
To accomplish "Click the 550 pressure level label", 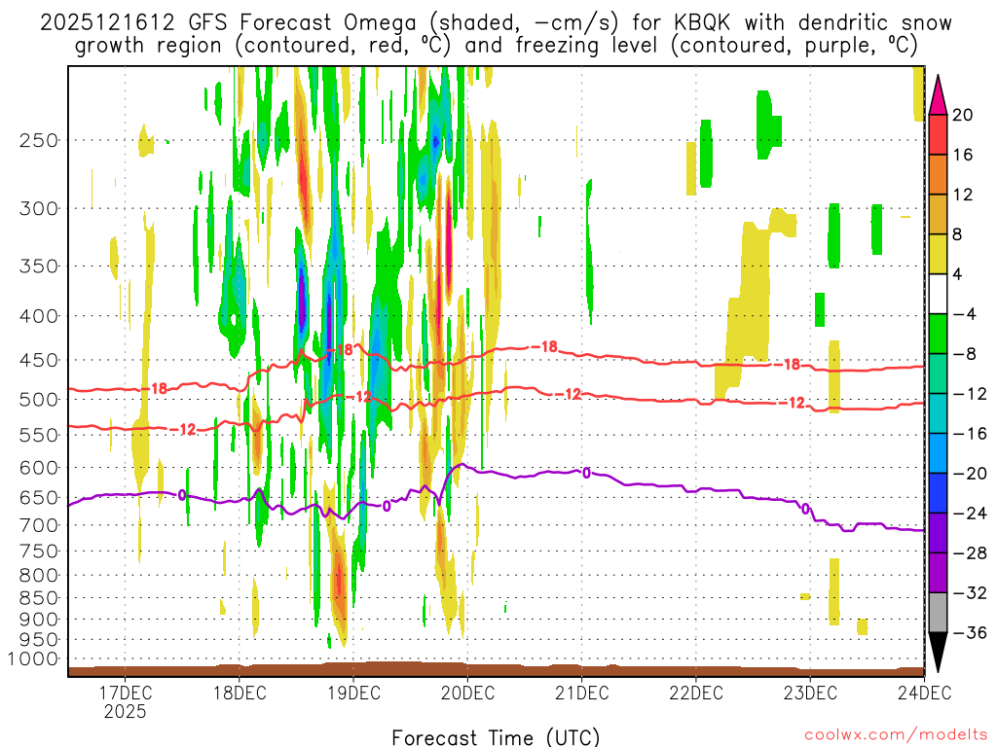I will pyautogui.click(x=39, y=435).
